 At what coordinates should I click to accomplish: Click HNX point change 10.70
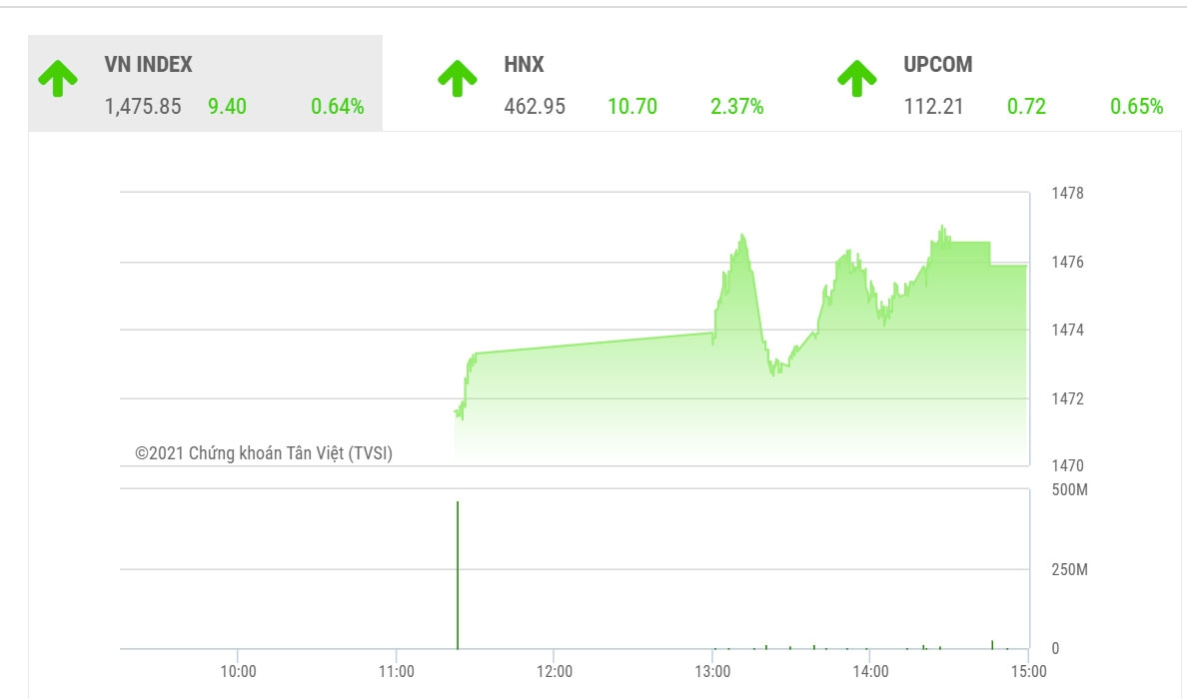pyautogui.click(x=632, y=107)
